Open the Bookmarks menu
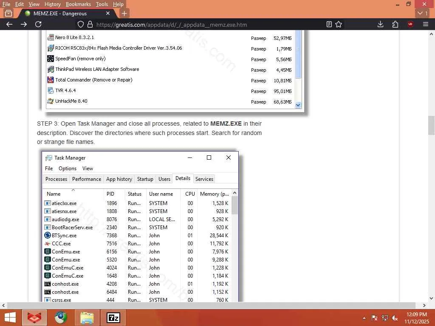Viewport: 435px width, 326px height. point(78,4)
